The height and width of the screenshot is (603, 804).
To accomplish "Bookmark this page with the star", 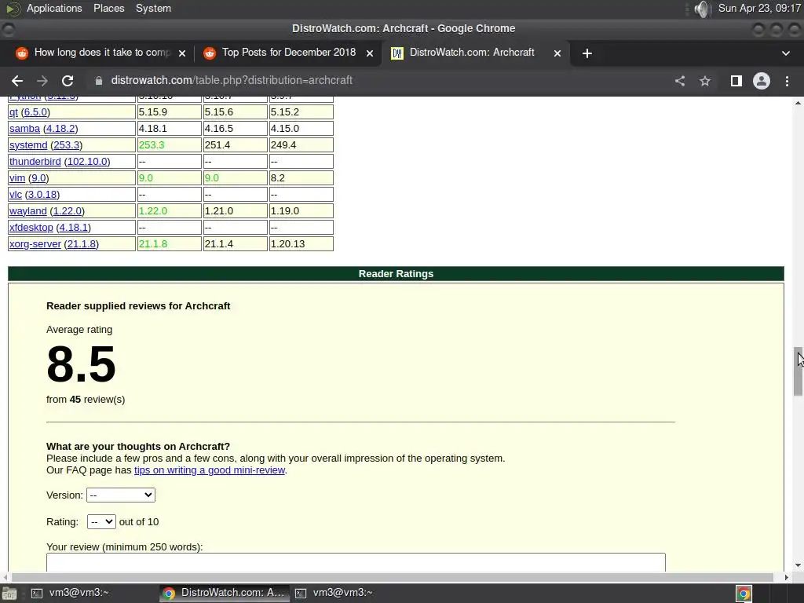I will point(705,81).
